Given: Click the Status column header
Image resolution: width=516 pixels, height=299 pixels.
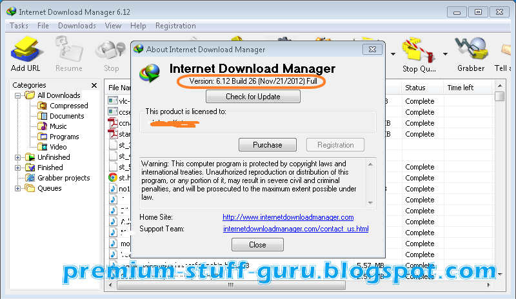Looking at the screenshot, I should point(422,88).
